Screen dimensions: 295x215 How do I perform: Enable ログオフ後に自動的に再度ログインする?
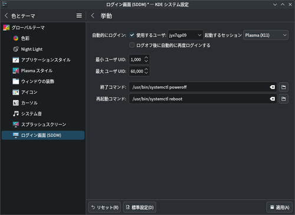132,45
